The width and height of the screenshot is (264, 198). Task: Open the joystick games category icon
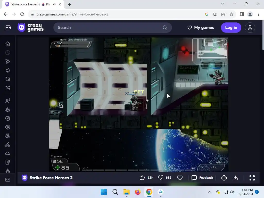tap(8, 171)
